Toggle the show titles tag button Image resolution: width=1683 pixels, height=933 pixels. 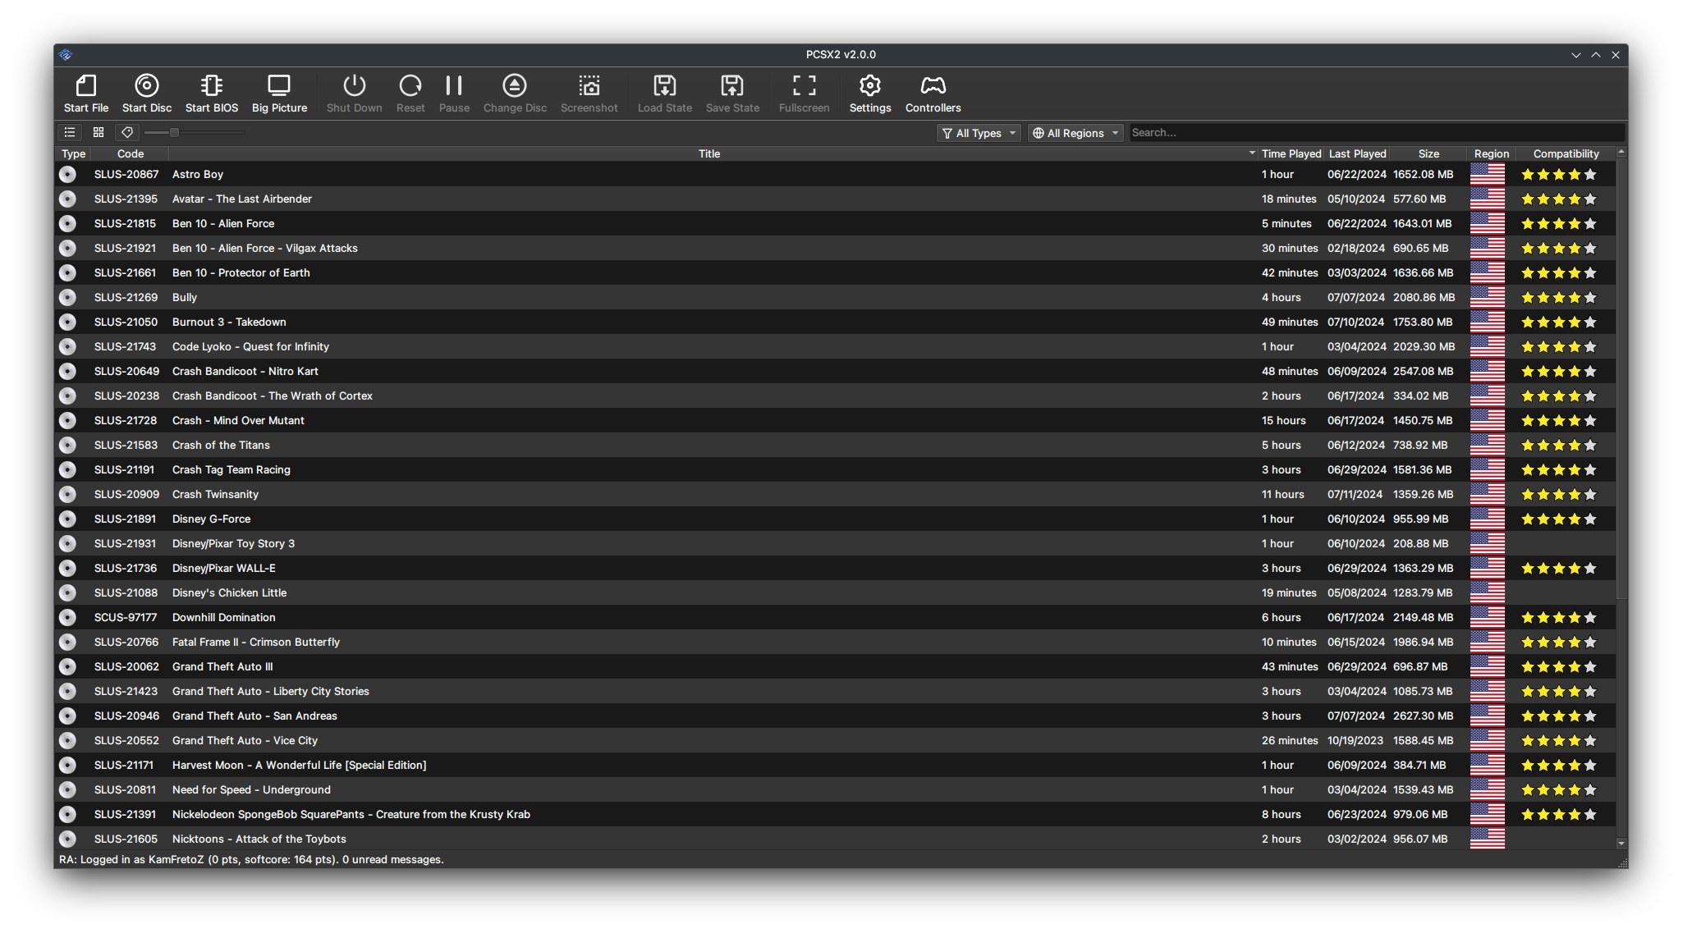point(126,132)
